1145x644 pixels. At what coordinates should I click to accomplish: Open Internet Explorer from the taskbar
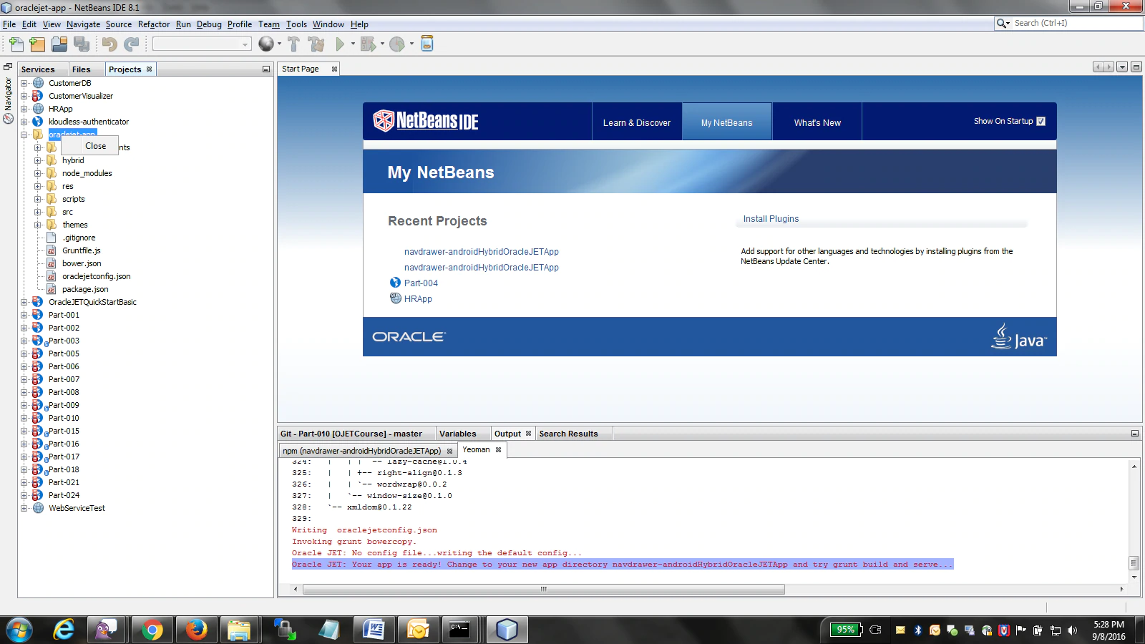(64, 630)
